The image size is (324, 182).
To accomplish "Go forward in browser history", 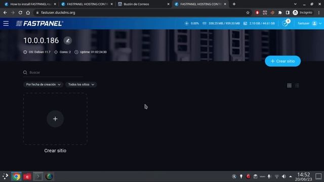I will pyautogui.click(x=13, y=13).
